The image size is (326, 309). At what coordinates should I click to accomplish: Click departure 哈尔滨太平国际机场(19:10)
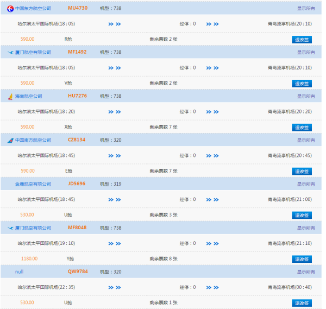click(x=46, y=243)
